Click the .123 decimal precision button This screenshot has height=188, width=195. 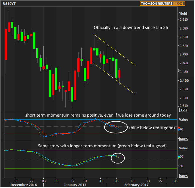pyautogui.click(x=183, y=110)
